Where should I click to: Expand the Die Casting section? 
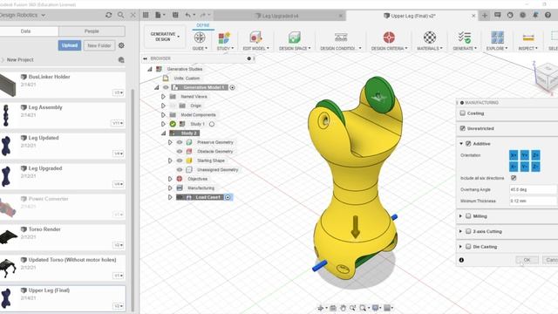tap(461, 247)
